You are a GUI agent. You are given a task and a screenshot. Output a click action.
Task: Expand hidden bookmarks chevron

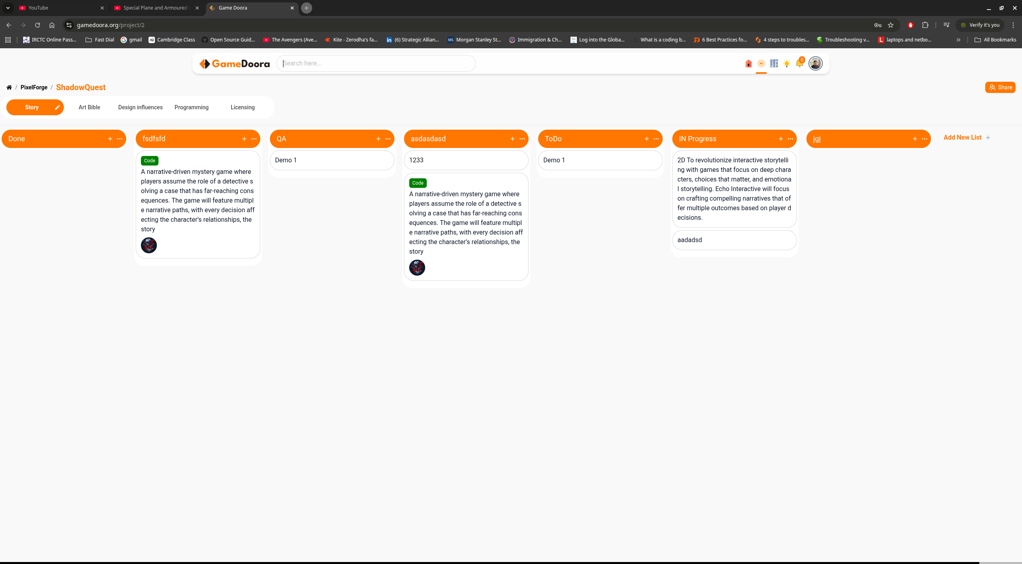[959, 40]
